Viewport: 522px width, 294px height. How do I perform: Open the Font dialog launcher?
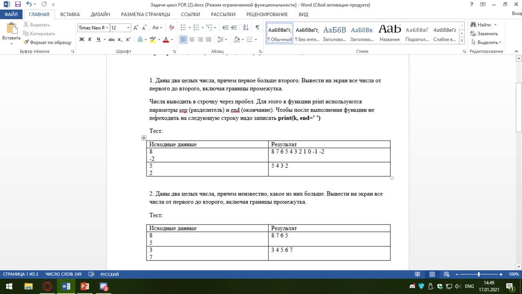[175, 51]
